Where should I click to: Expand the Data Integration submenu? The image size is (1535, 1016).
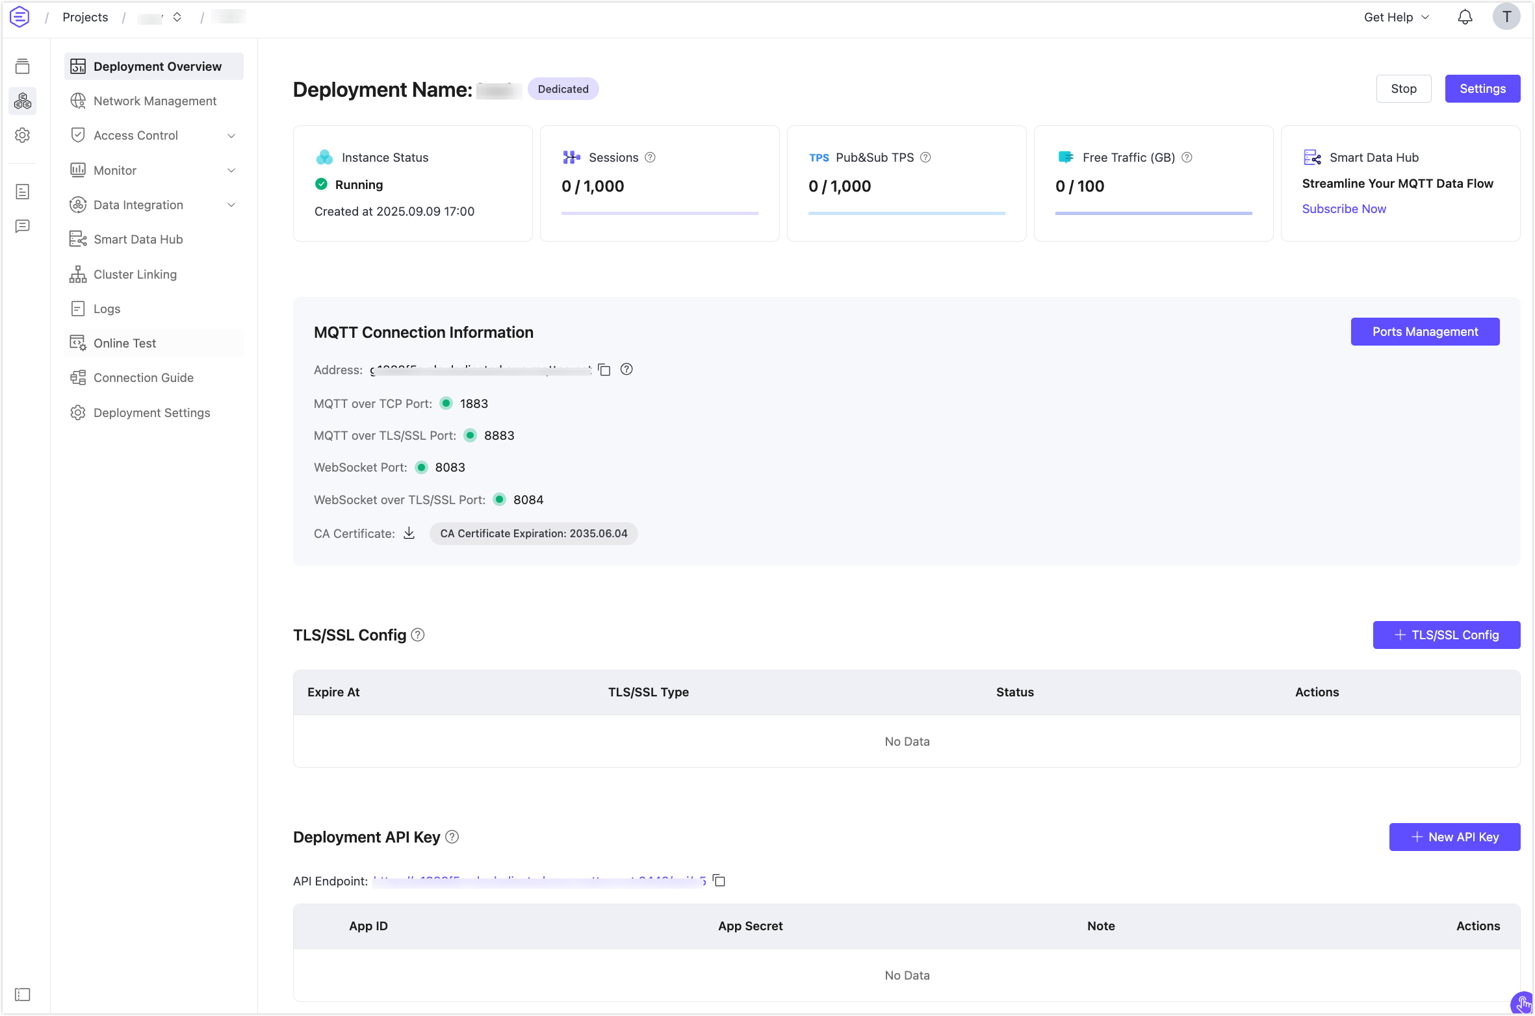tap(231, 205)
